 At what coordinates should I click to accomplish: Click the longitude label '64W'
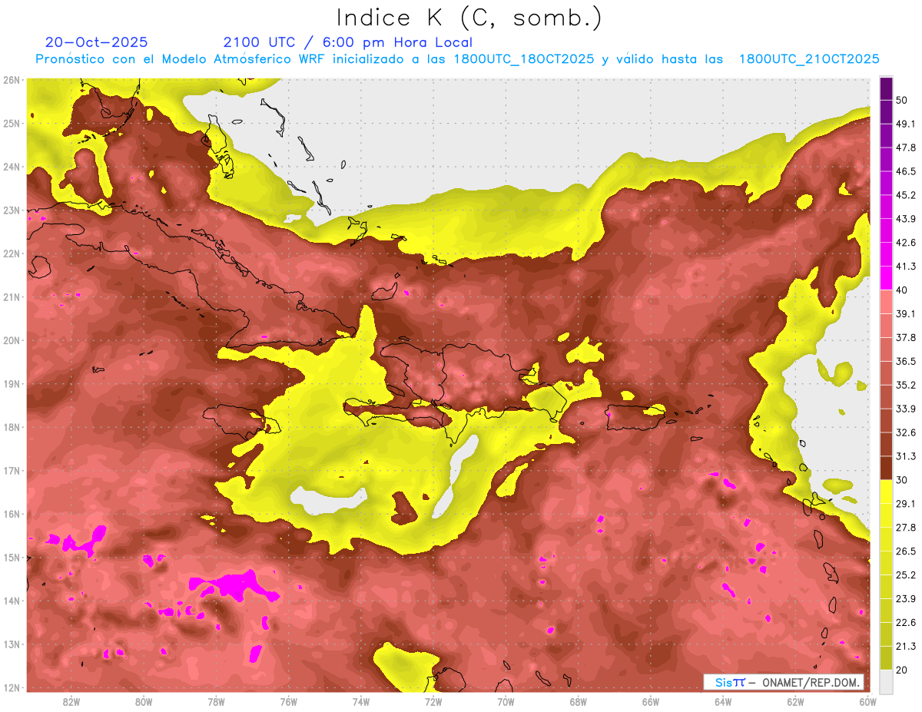(x=723, y=702)
